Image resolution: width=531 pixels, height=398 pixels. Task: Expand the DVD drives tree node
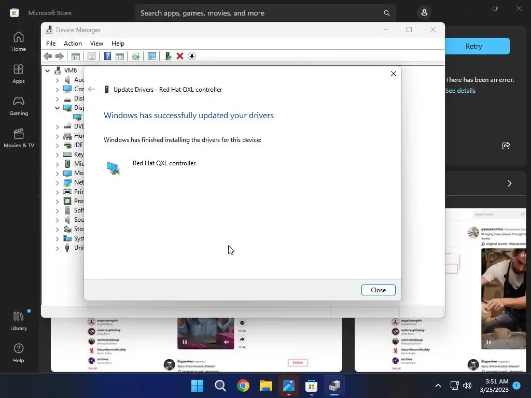[57, 126]
